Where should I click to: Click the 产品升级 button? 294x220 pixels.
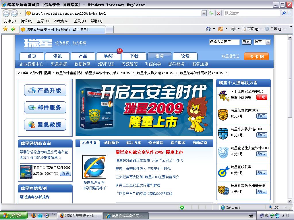(x=45, y=90)
